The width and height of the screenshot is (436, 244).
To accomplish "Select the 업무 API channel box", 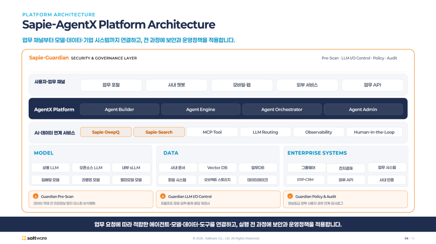I will point(372,85).
